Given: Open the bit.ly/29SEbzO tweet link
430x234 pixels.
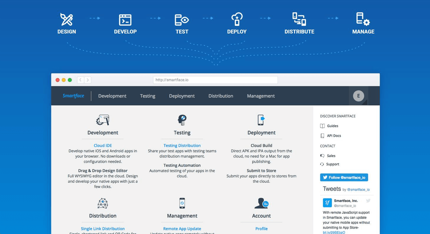Looking at the screenshot, I should (334, 232).
